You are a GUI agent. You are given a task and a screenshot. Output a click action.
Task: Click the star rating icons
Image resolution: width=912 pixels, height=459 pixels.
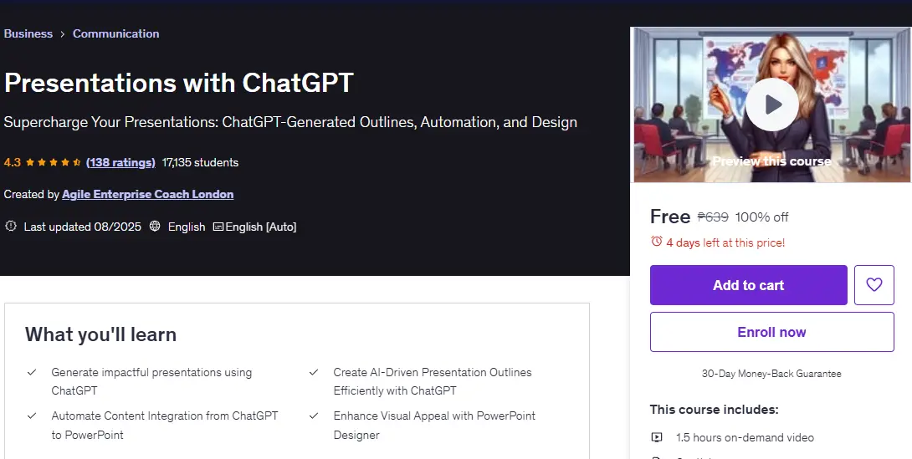tap(54, 162)
